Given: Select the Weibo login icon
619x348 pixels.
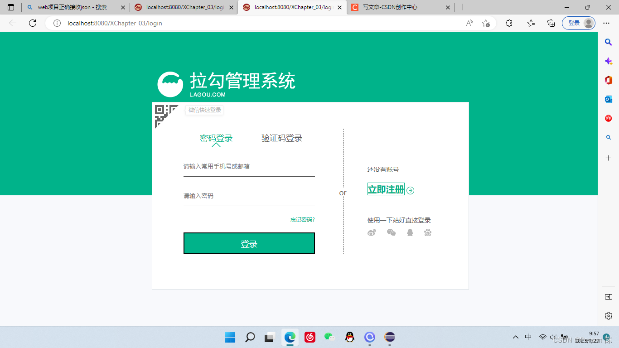Looking at the screenshot, I should pos(372,232).
